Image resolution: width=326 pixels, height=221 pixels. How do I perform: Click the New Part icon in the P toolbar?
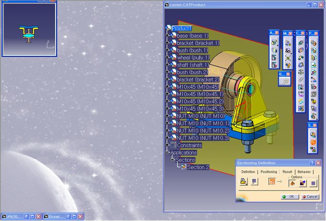pos(314,58)
